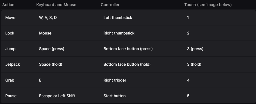Select the W, A, S, D cell
The image size is (256, 104).
(48, 18)
